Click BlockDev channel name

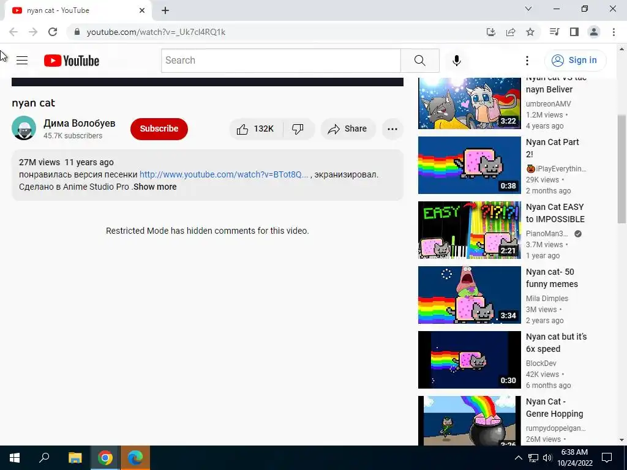tap(541, 364)
